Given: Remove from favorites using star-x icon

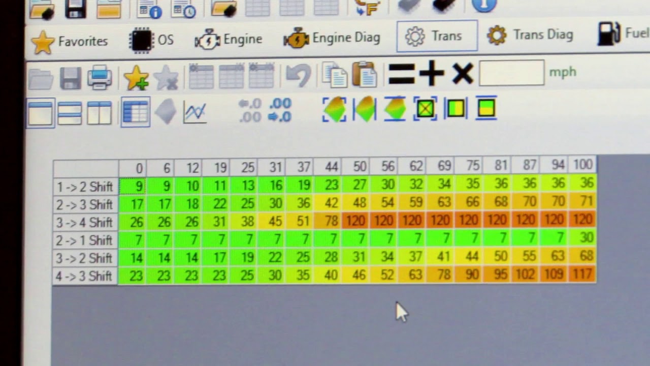Looking at the screenshot, I should 166,78.
